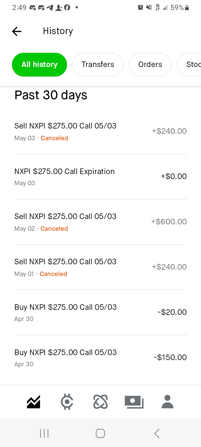Select the All history filter
201x447 pixels.
[x=39, y=65]
